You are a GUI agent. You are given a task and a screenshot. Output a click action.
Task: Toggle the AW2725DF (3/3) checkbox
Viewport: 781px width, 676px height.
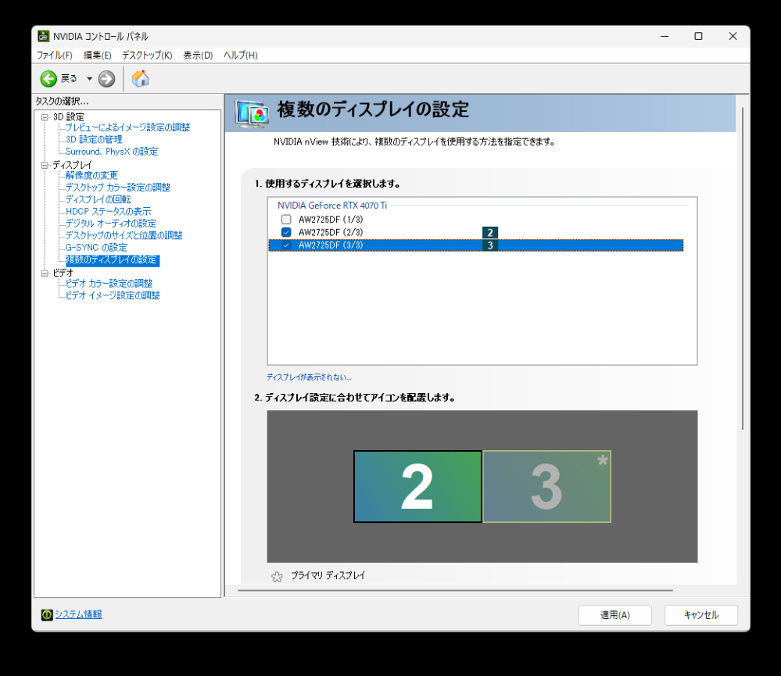pyautogui.click(x=286, y=245)
